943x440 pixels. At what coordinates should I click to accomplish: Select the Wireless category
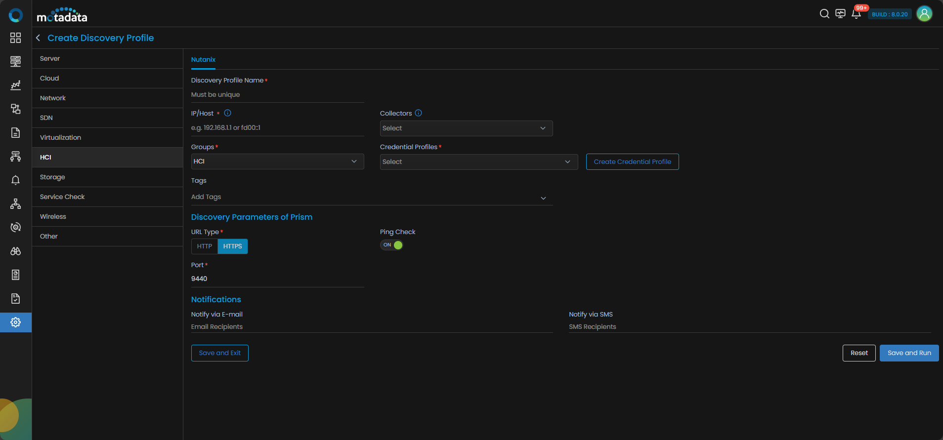coord(107,217)
